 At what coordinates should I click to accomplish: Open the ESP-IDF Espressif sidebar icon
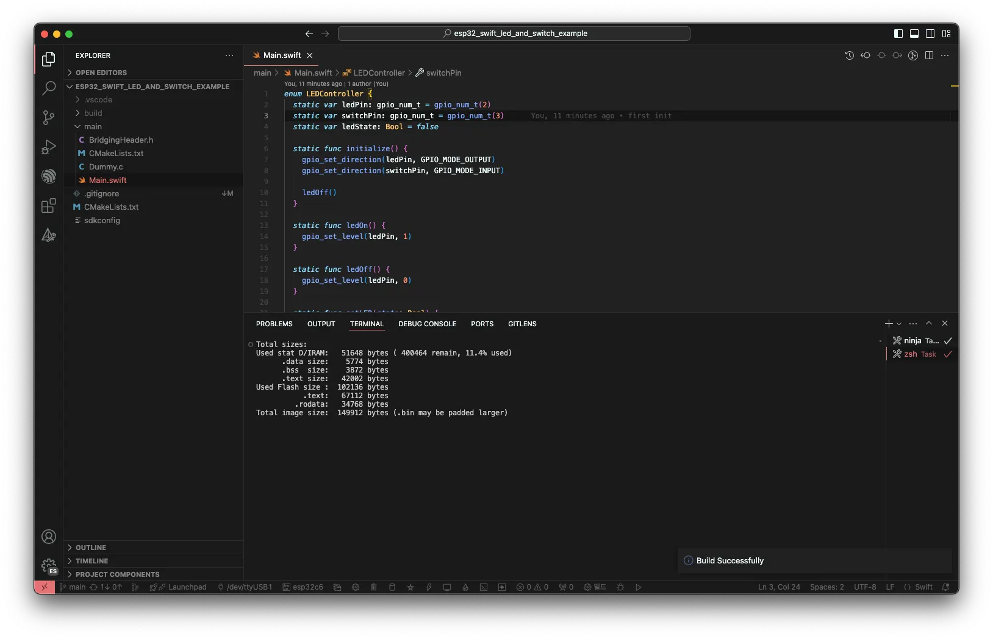click(49, 177)
